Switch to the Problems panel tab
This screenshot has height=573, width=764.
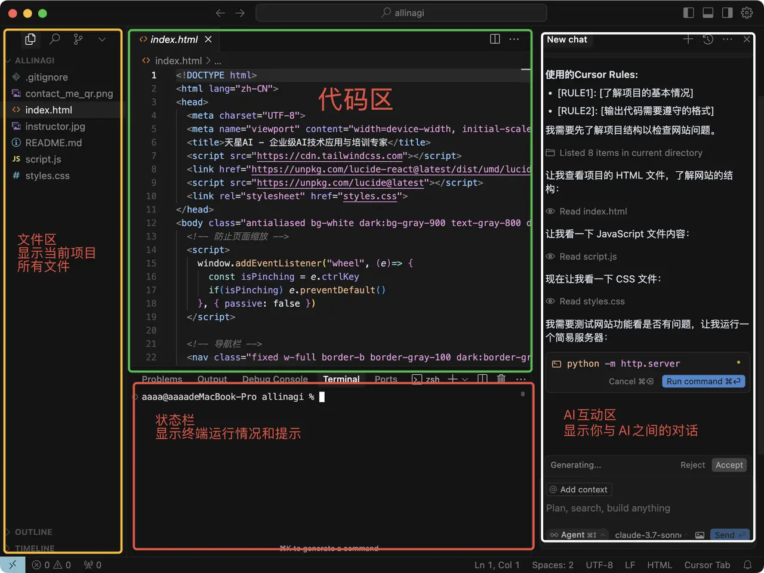click(162, 379)
